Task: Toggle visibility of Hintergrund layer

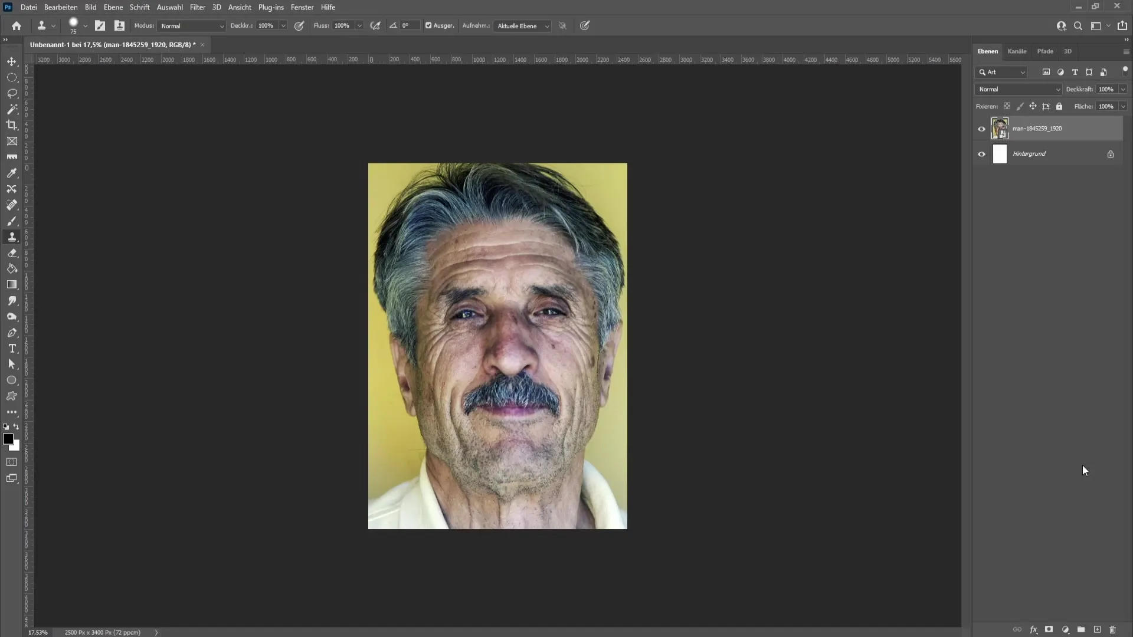Action: coord(982,153)
